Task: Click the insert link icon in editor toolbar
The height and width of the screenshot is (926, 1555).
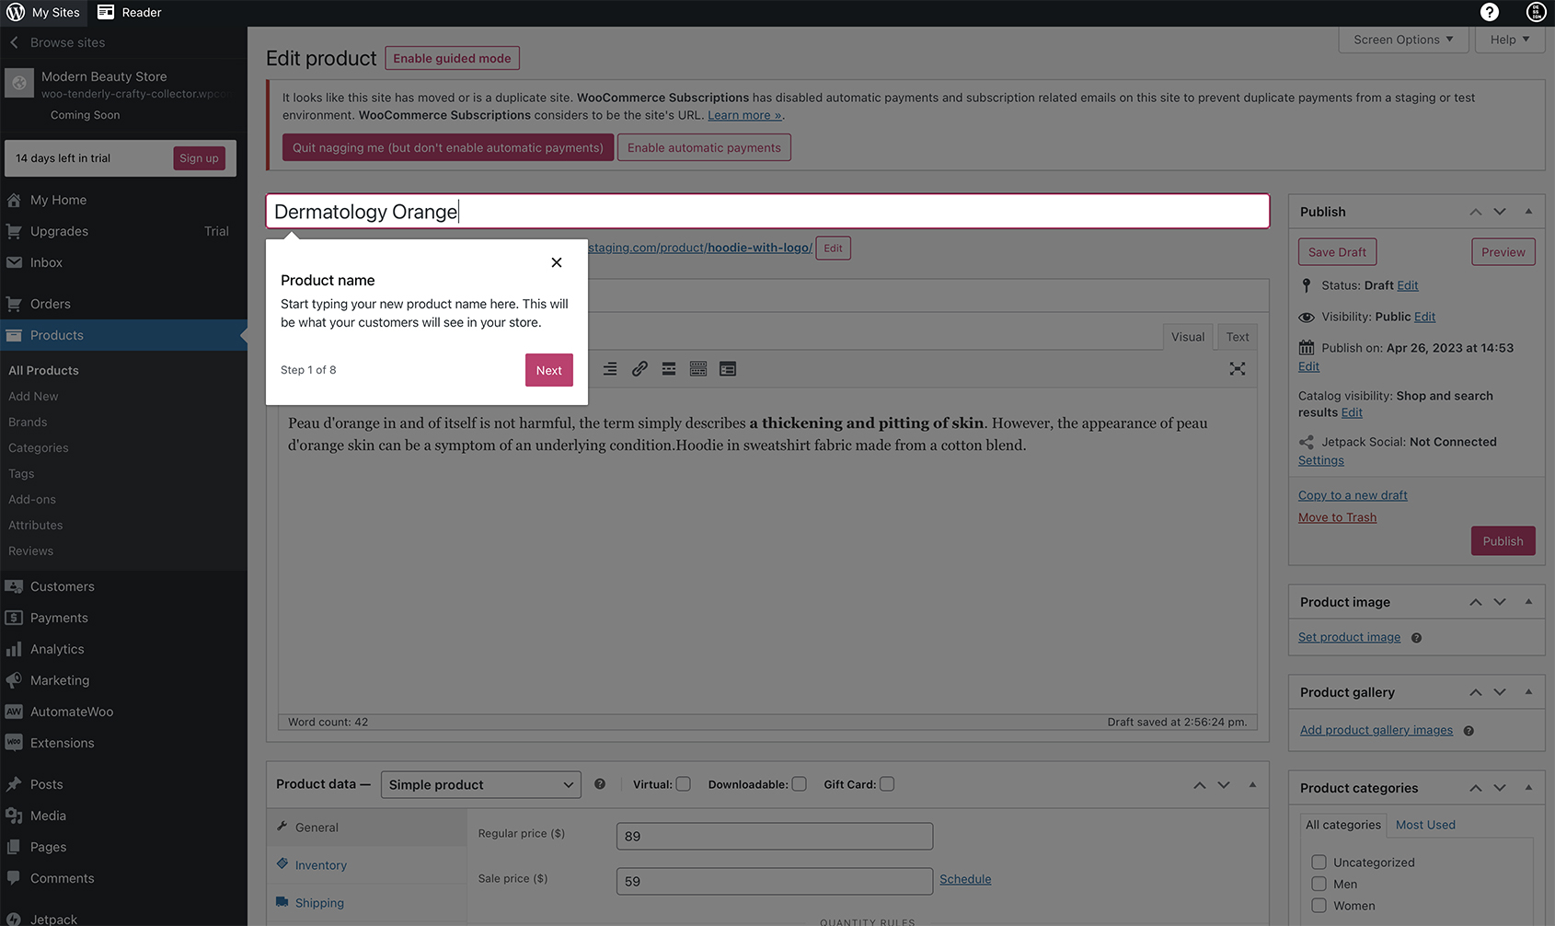Action: (x=639, y=369)
